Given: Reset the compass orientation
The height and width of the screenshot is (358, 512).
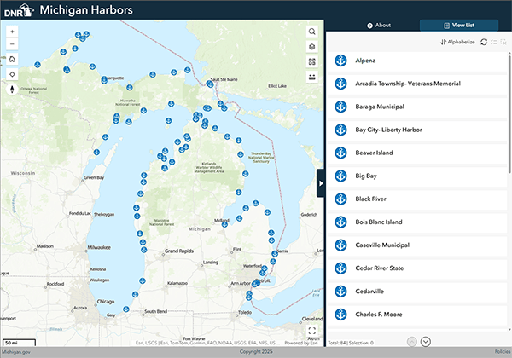Looking at the screenshot, I should [12, 89].
